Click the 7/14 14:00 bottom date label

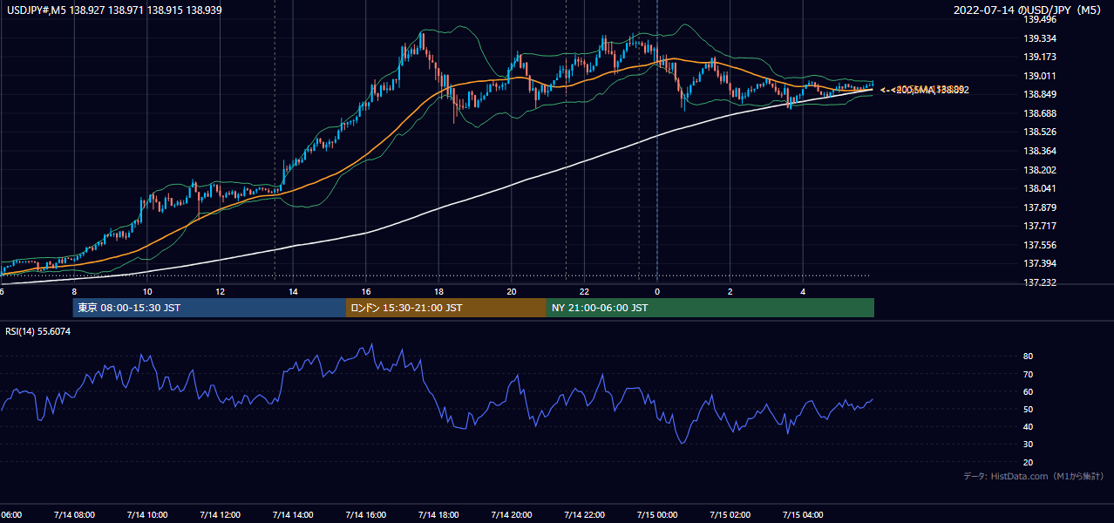[x=292, y=515]
